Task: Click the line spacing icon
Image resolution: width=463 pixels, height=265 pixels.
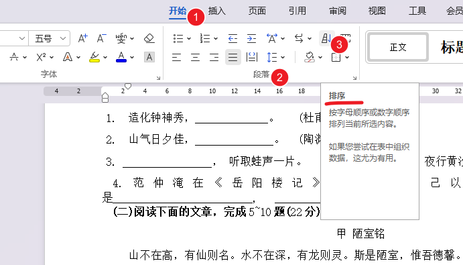Action: click(271, 57)
